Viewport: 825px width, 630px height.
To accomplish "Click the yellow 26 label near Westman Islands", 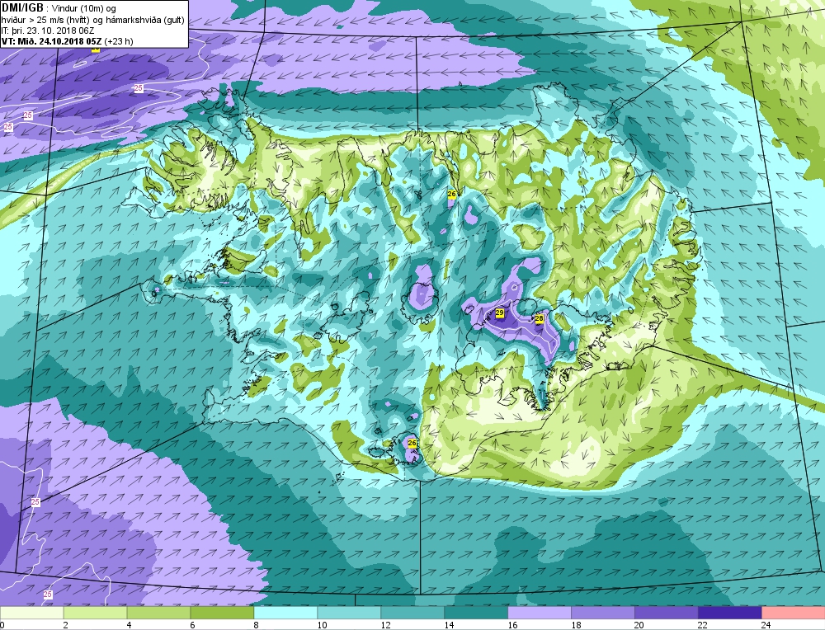I will [x=412, y=444].
